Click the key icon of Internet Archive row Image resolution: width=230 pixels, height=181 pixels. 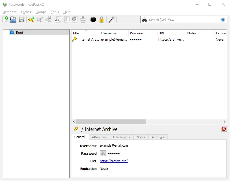(75, 39)
